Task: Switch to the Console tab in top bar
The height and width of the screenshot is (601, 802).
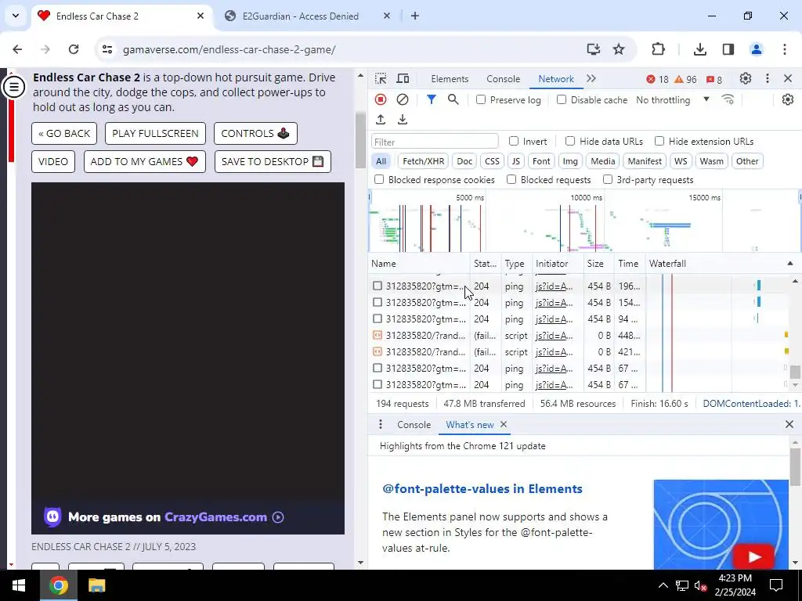Action: pyautogui.click(x=504, y=79)
